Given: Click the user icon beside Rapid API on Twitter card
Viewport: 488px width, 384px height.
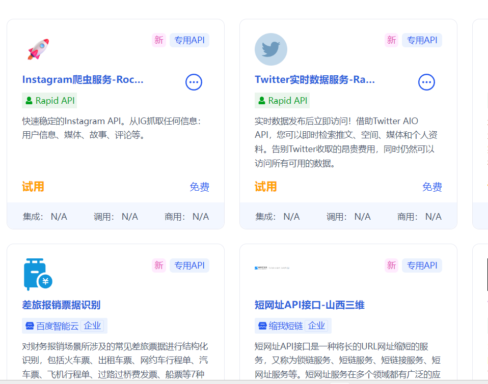Looking at the screenshot, I should (262, 100).
